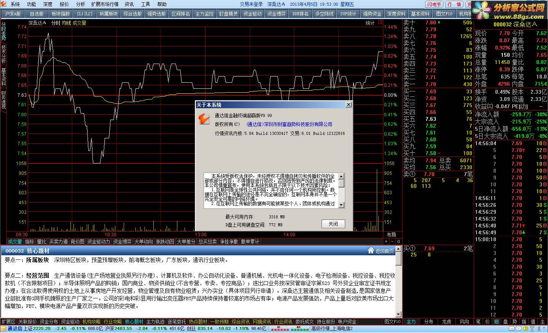Click the 布局 layout button
Image resolution: width=548 pixels, height=333 pixels.
tap(391, 234)
